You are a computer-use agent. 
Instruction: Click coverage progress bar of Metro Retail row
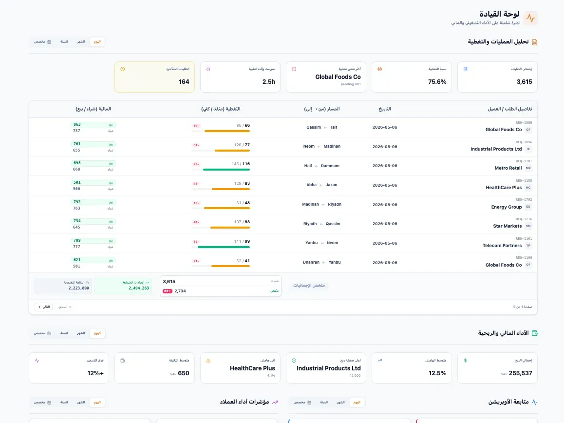click(x=221, y=169)
